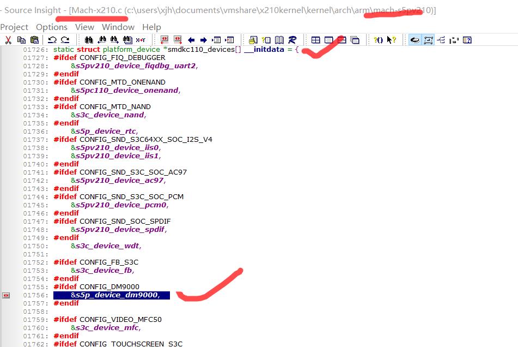Image resolution: width=518 pixels, height=347 pixels.
Task: Navigate back with the left blue arrow
Action: tap(191, 40)
